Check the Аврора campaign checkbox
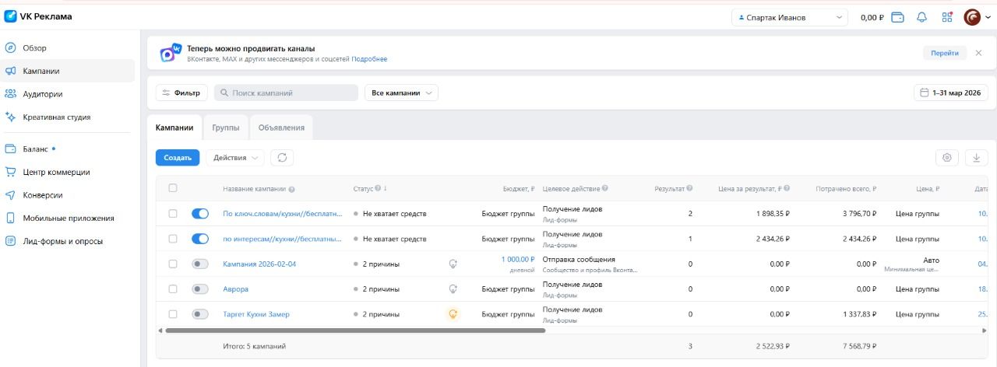 point(173,288)
